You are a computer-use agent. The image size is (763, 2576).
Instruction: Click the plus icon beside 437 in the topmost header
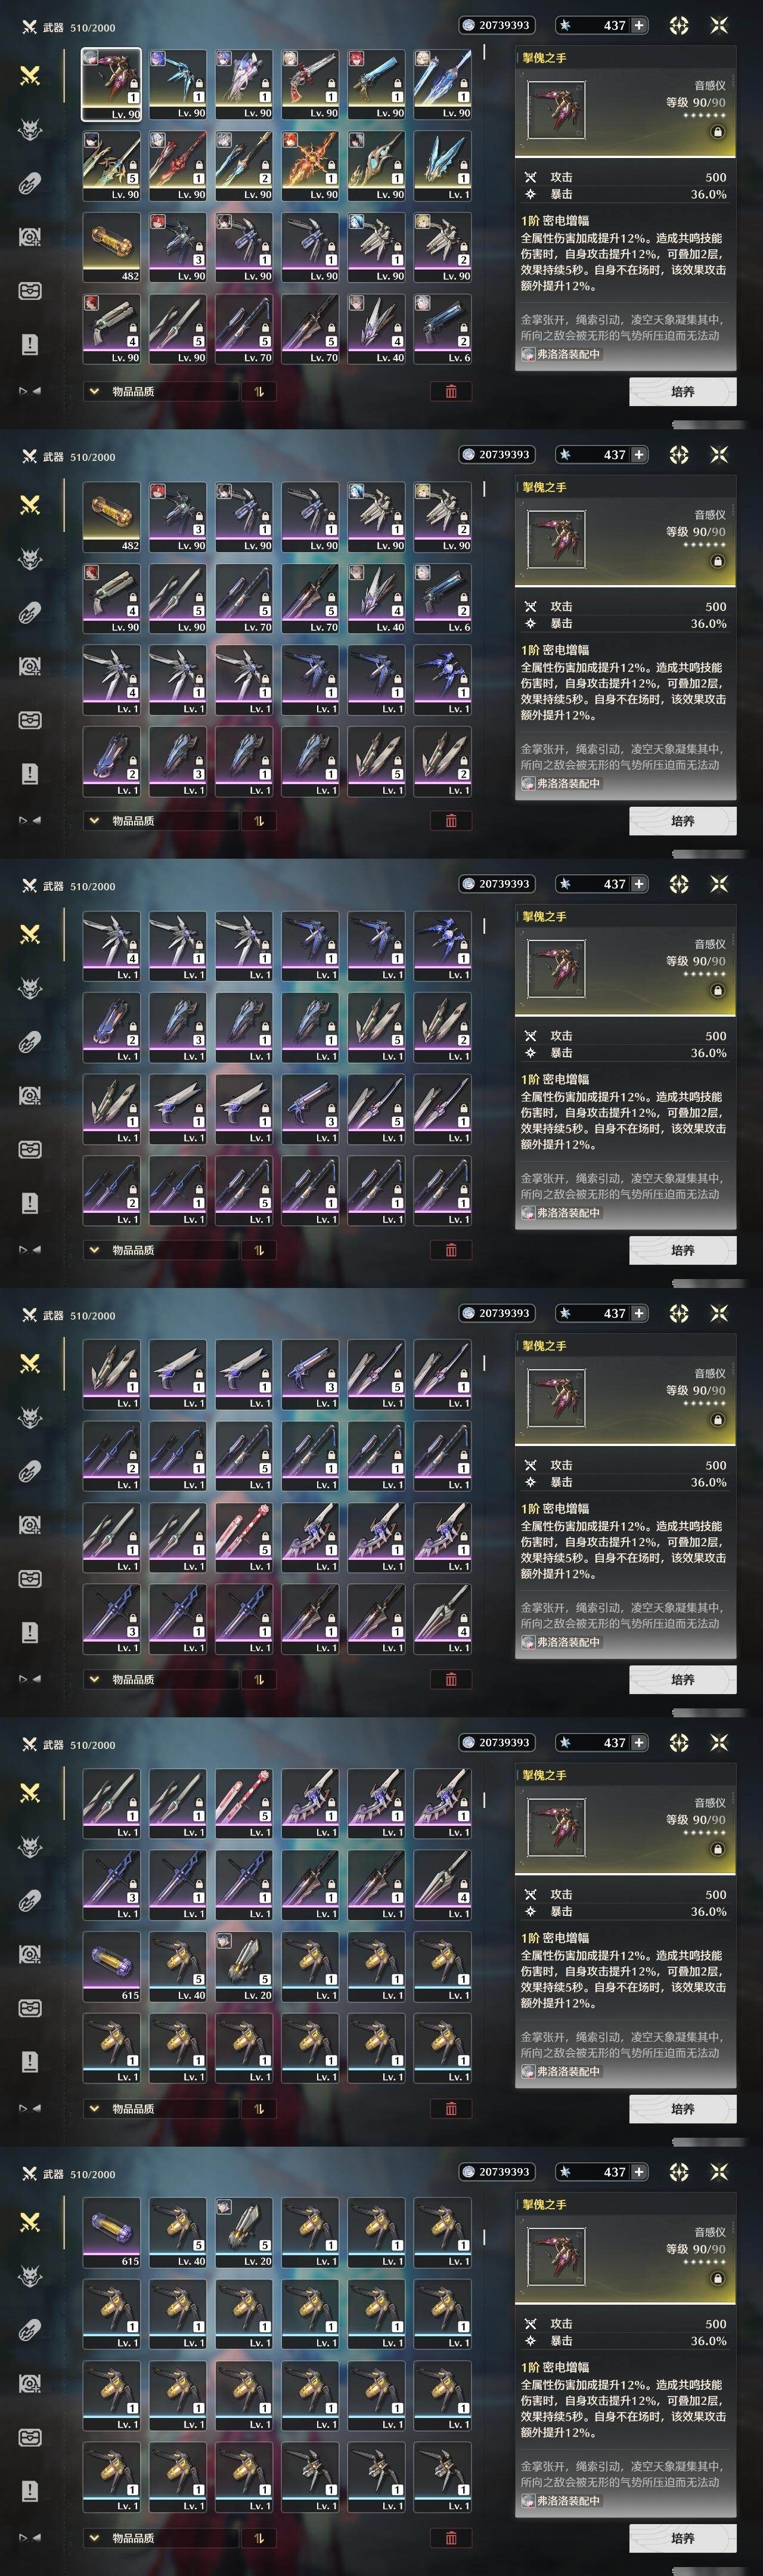[x=638, y=25]
